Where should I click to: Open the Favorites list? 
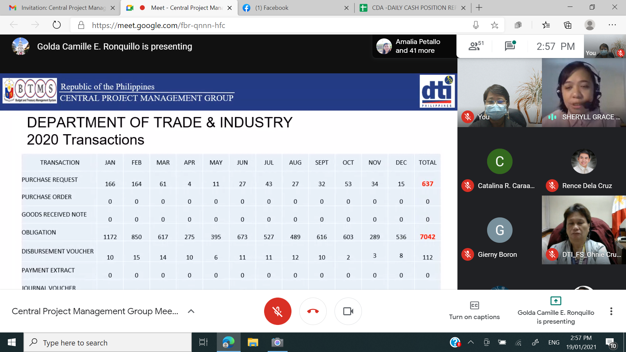[546, 25]
